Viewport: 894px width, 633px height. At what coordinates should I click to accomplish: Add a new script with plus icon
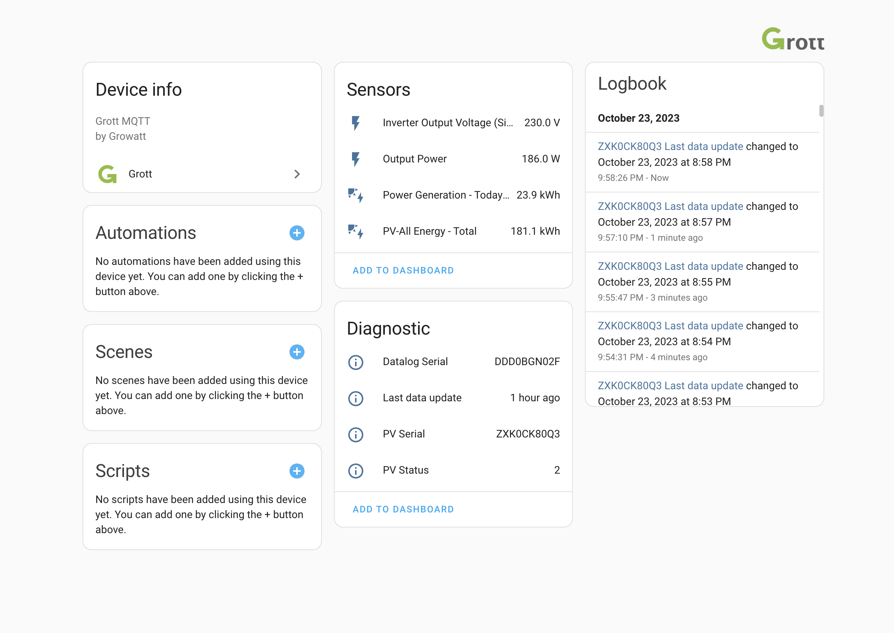tap(297, 471)
